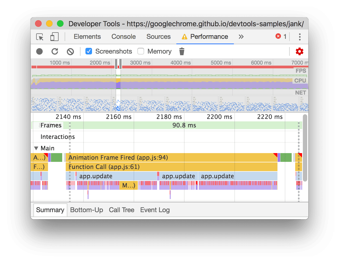Open the DevTools customize menu (three dots)

(300, 37)
